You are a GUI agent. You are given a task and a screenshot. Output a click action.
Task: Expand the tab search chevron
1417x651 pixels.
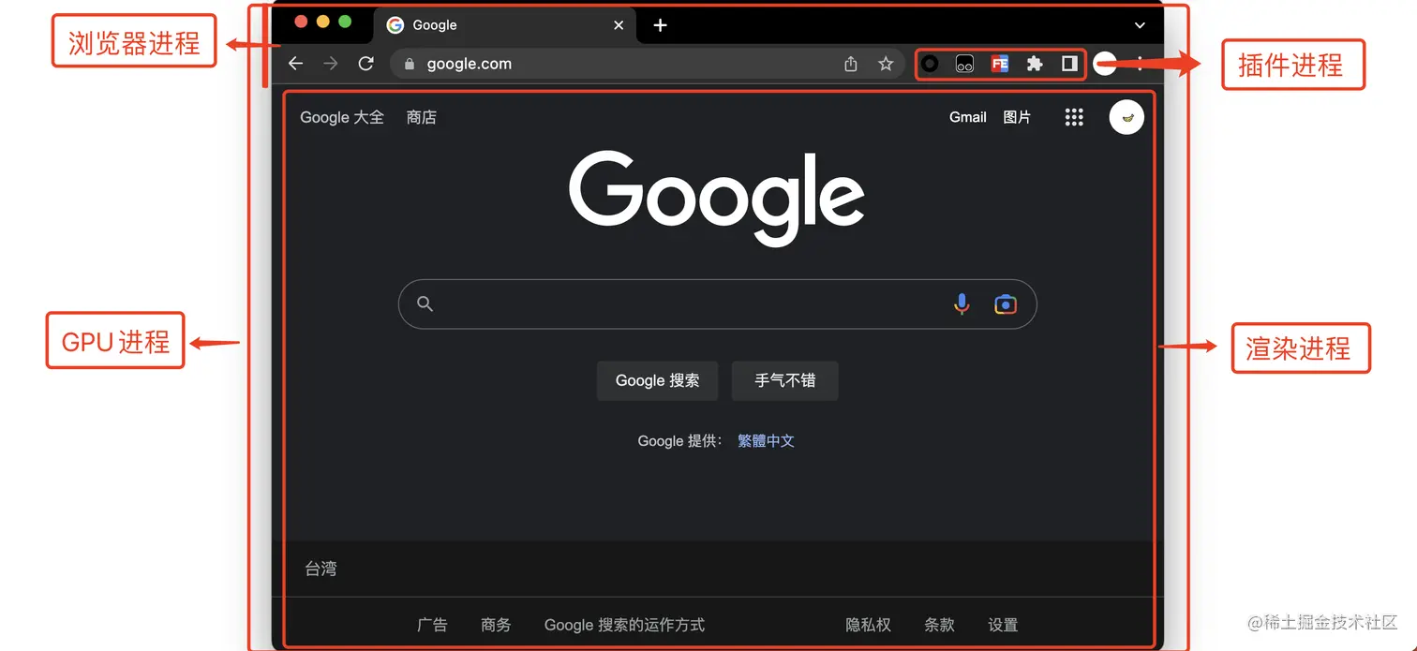coord(1140,25)
